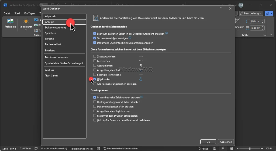Image resolution: width=276 pixels, height=151 pixels.
Task: Collapse the ribbon with chevron
Action: point(271,34)
